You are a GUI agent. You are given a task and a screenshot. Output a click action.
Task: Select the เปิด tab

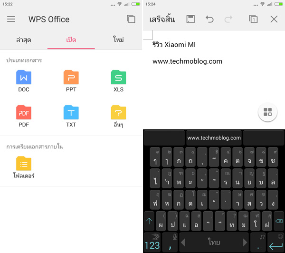(71, 40)
